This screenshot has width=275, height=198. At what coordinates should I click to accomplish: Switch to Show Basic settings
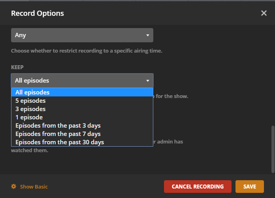(x=34, y=187)
